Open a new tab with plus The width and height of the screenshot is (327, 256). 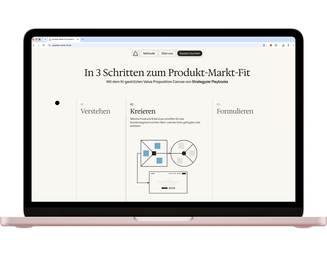[83, 39]
